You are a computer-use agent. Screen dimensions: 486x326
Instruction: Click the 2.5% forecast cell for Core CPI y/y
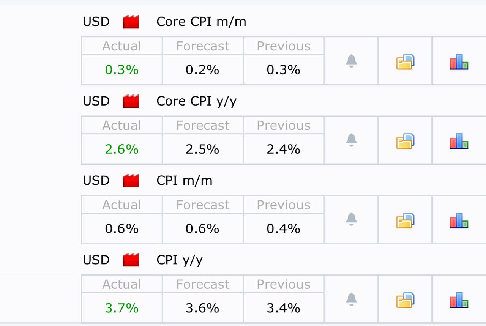[x=203, y=149]
